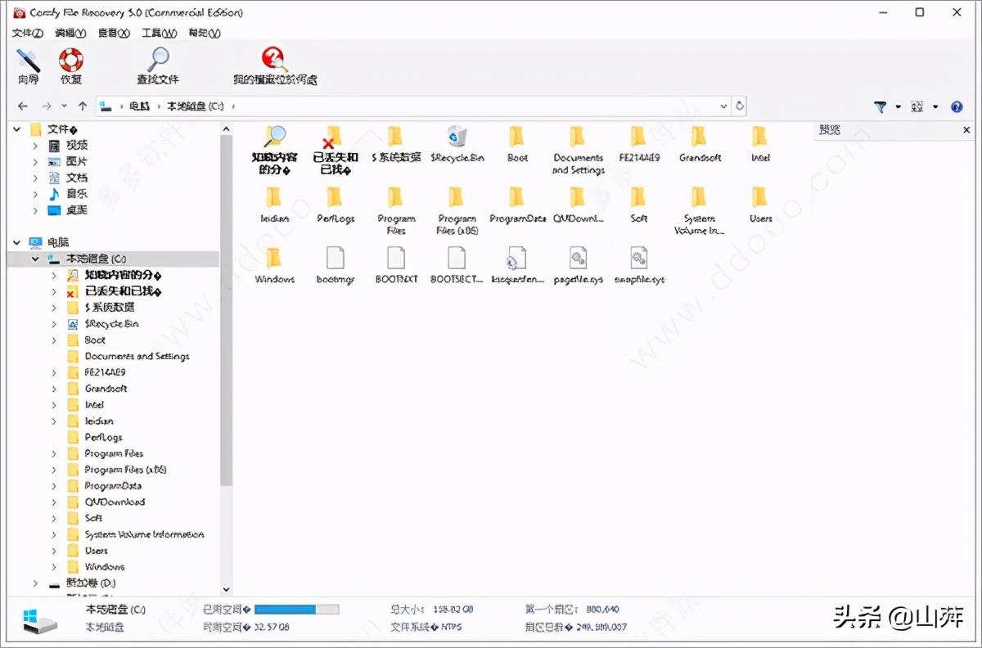This screenshot has width=982, height=648.
Task: Open the view settings icon near the filter
Action: [917, 106]
